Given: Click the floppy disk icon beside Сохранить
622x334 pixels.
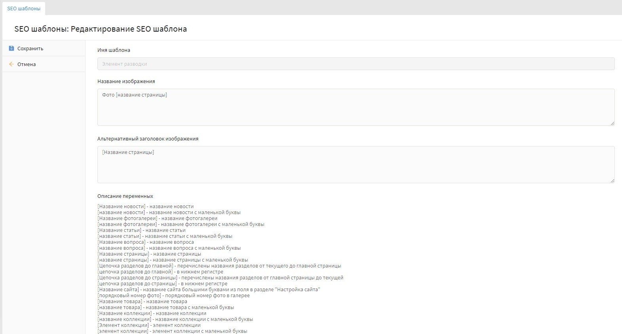Looking at the screenshot, I should [11, 48].
